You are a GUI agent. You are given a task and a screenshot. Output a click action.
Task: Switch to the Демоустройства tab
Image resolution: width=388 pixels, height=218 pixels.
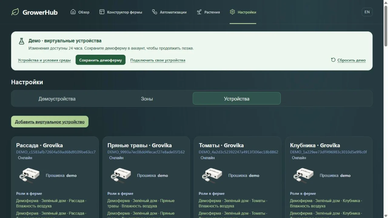pos(57,99)
